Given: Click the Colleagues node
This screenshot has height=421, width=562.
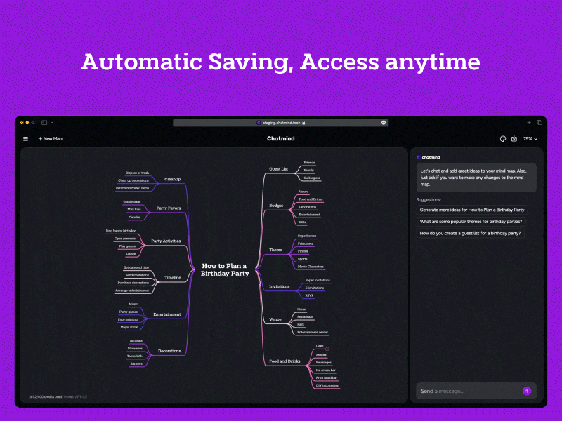Looking at the screenshot, I should 312,178.
